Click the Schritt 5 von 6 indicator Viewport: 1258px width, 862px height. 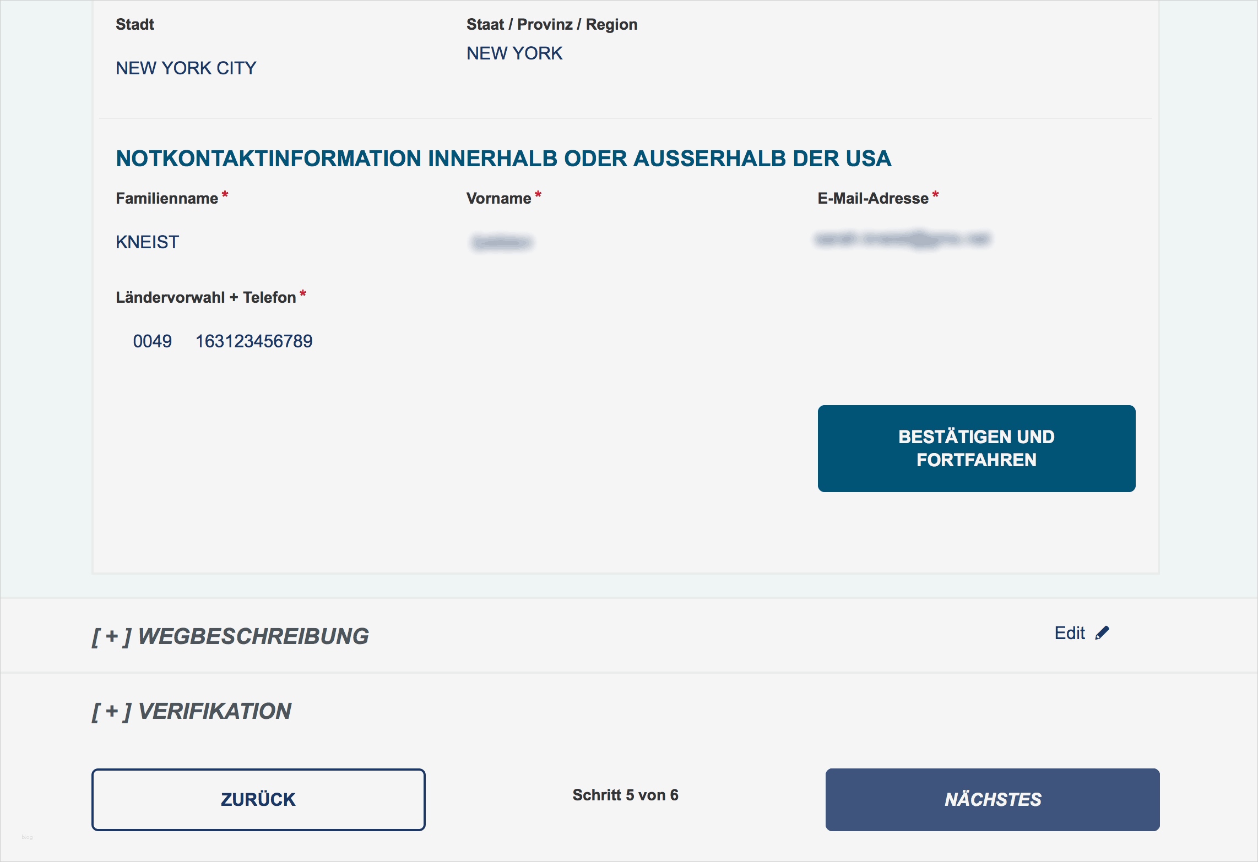[625, 795]
